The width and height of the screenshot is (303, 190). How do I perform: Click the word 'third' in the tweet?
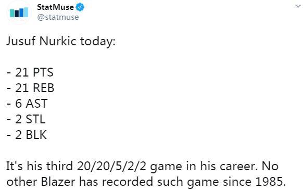(x=59, y=166)
